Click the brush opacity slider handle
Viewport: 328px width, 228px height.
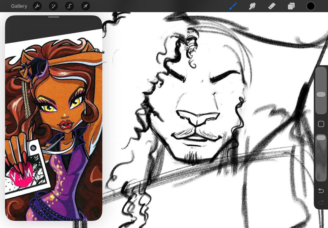pyautogui.click(x=321, y=138)
